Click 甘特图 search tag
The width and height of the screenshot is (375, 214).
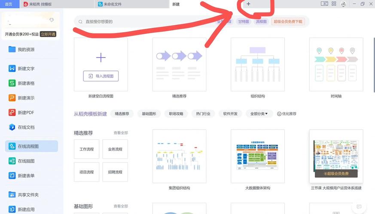click(x=244, y=22)
